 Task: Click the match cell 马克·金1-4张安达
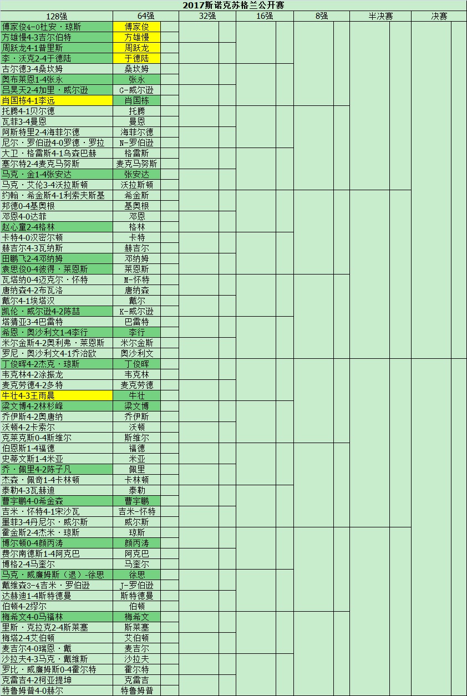pyautogui.click(x=57, y=174)
